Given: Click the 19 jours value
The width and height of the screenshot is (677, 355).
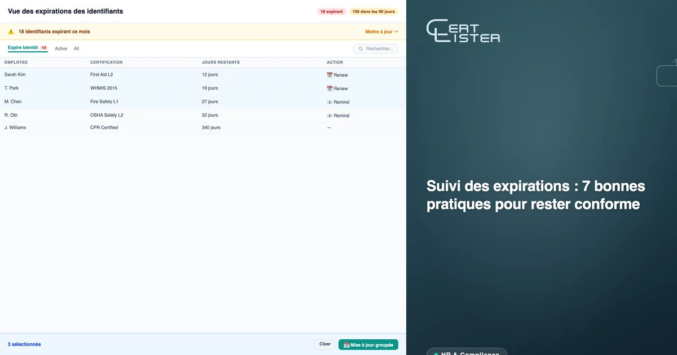Looking at the screenshot, I should click(210, 88).
